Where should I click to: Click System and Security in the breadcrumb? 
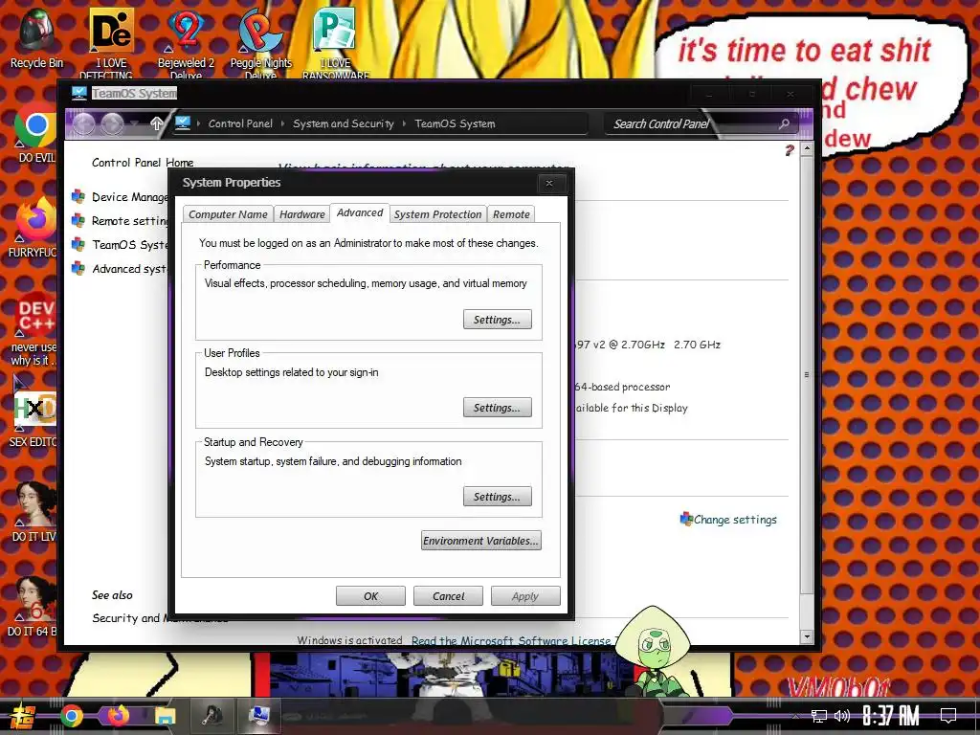point(344,123)
